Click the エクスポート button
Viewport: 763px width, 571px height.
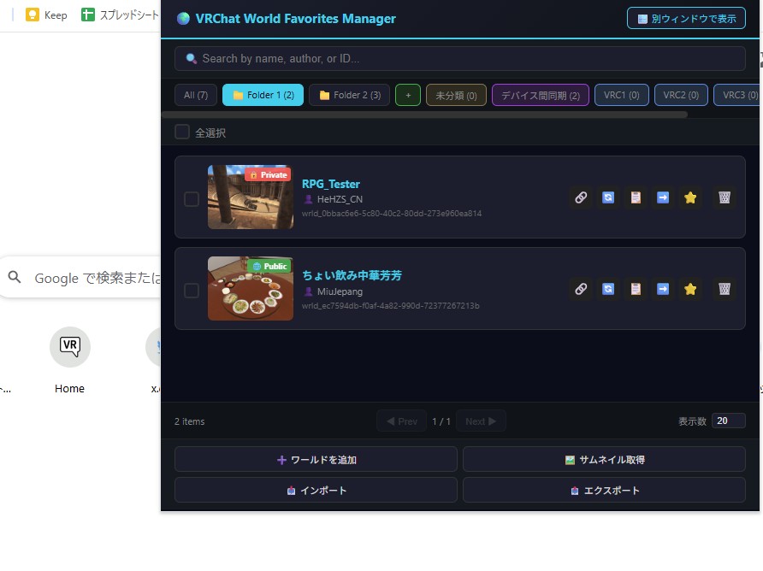(x=604, y=491)
